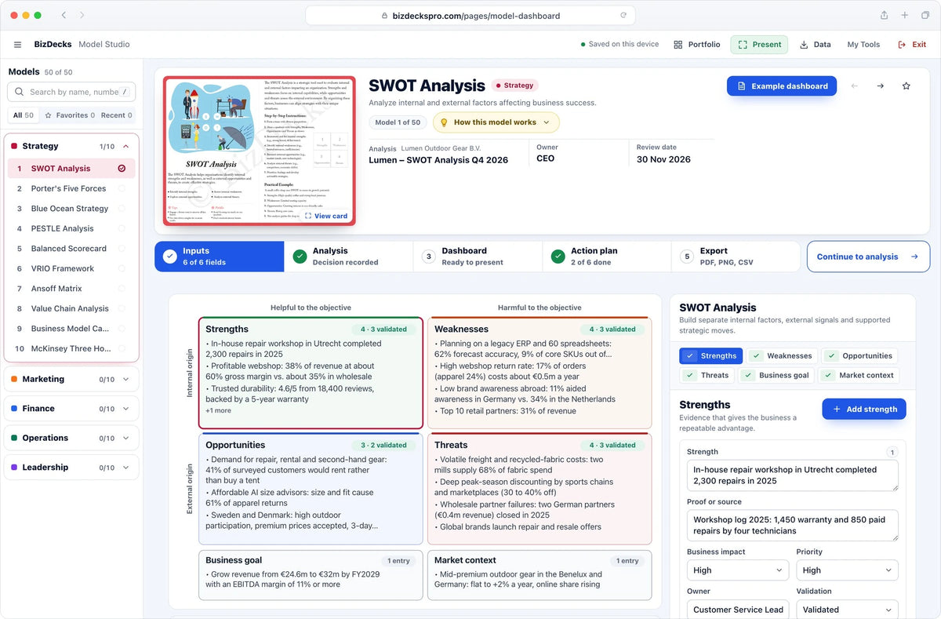The image size is (941, 619).
Task: Select the Business goal chip
Action: point(777,375)
